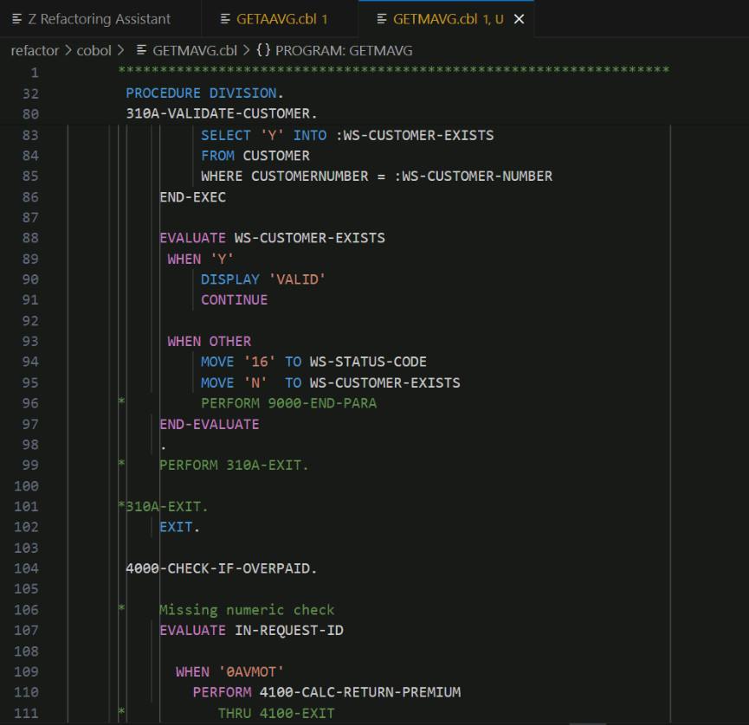This screenshot has width=749, height=725.
Task: Expand breadcrumb chevron after cobol
Action: click(120, 50)
